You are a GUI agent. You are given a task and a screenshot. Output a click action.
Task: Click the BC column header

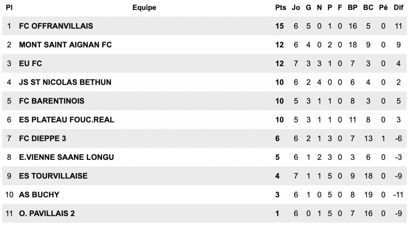click(368, 8)
